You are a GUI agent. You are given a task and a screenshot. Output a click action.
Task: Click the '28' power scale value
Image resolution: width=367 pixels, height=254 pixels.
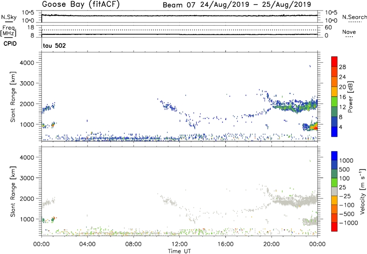342,67
